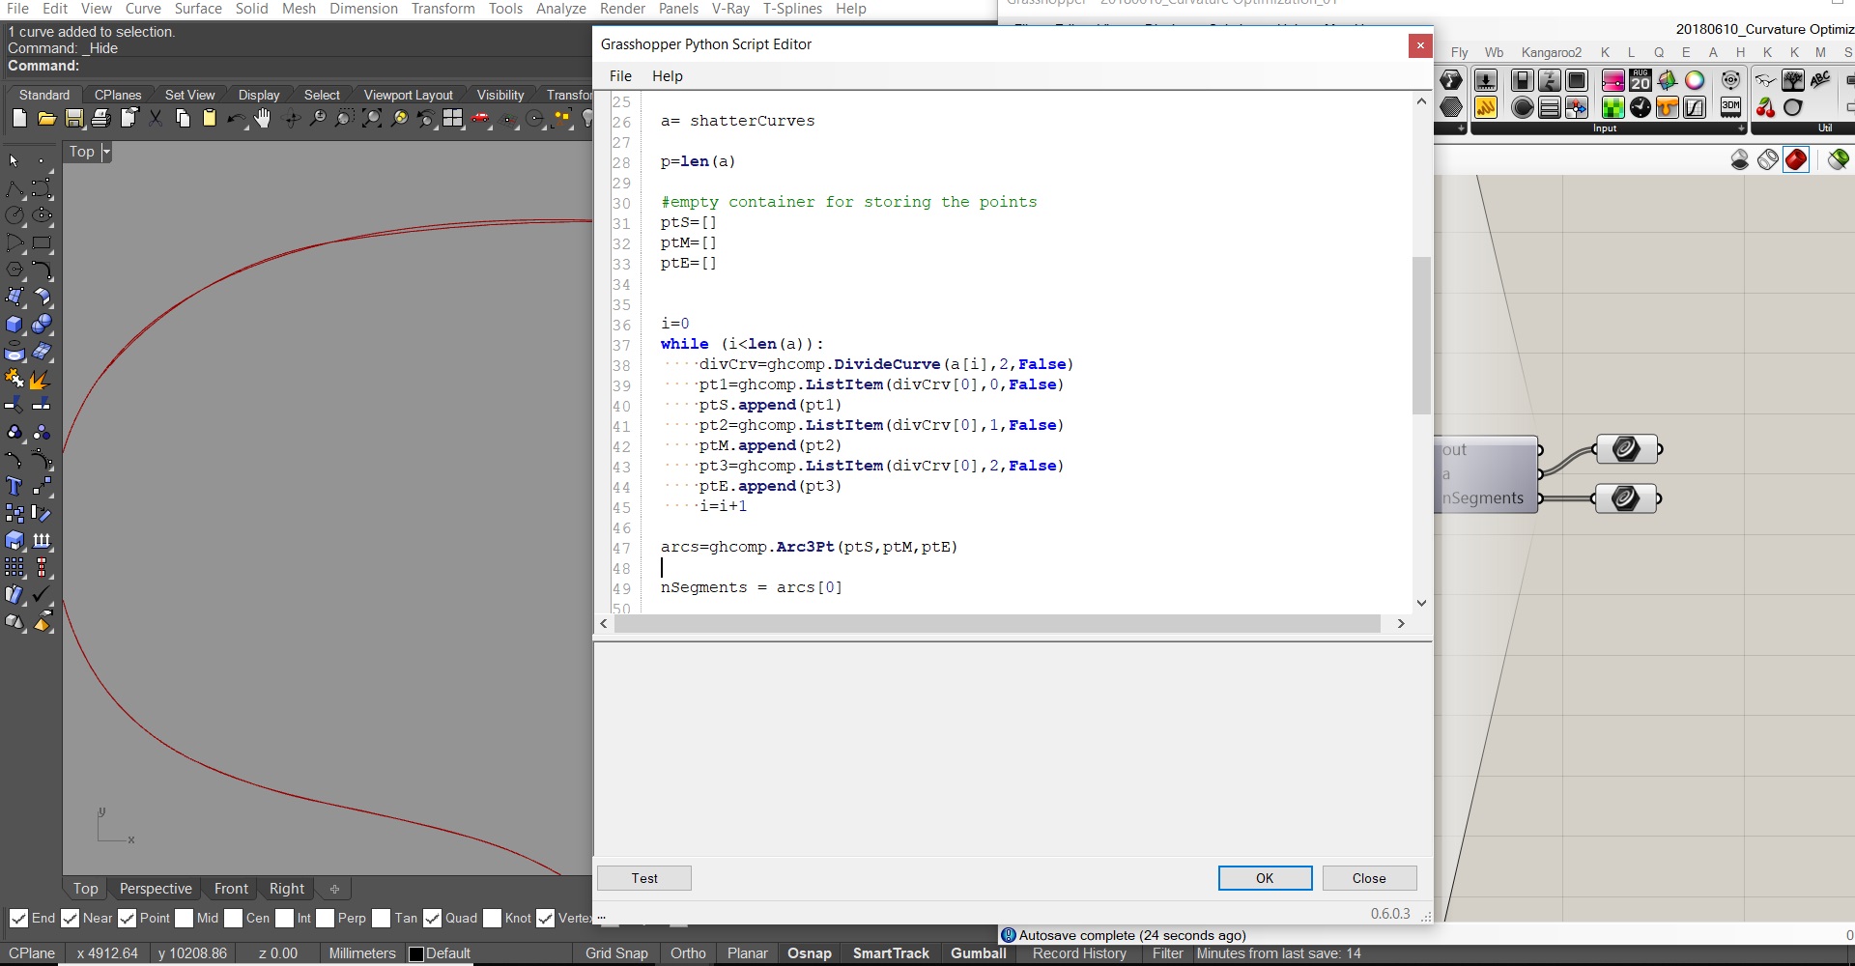Screen dimensions: 1855x966
Task: Click the Grasshopper Calendar component icon
Action: [1641, 80]
